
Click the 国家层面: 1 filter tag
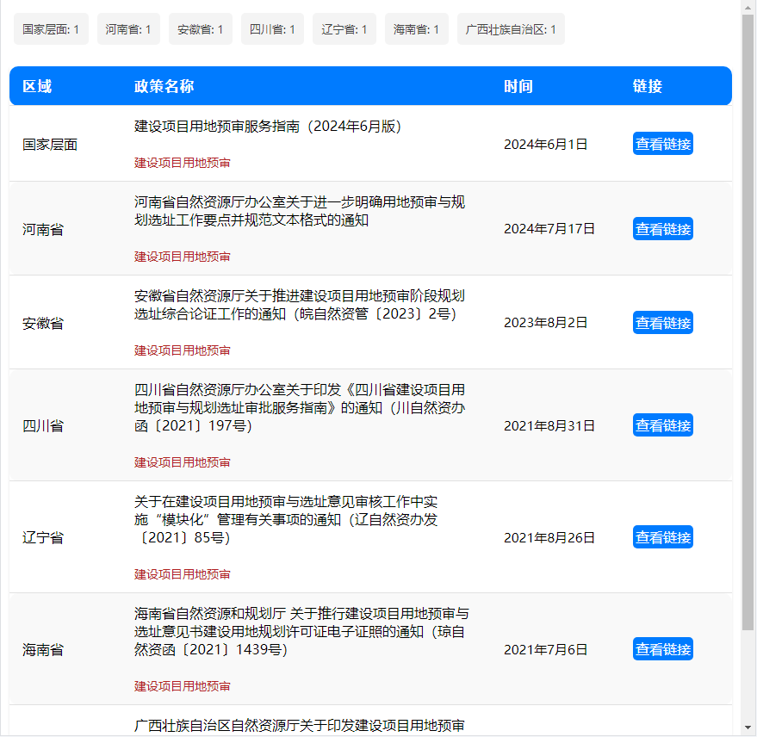(x=51, y=29)
